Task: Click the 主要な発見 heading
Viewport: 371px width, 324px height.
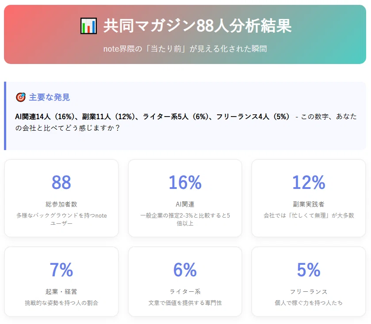Action: pos(49,97)
